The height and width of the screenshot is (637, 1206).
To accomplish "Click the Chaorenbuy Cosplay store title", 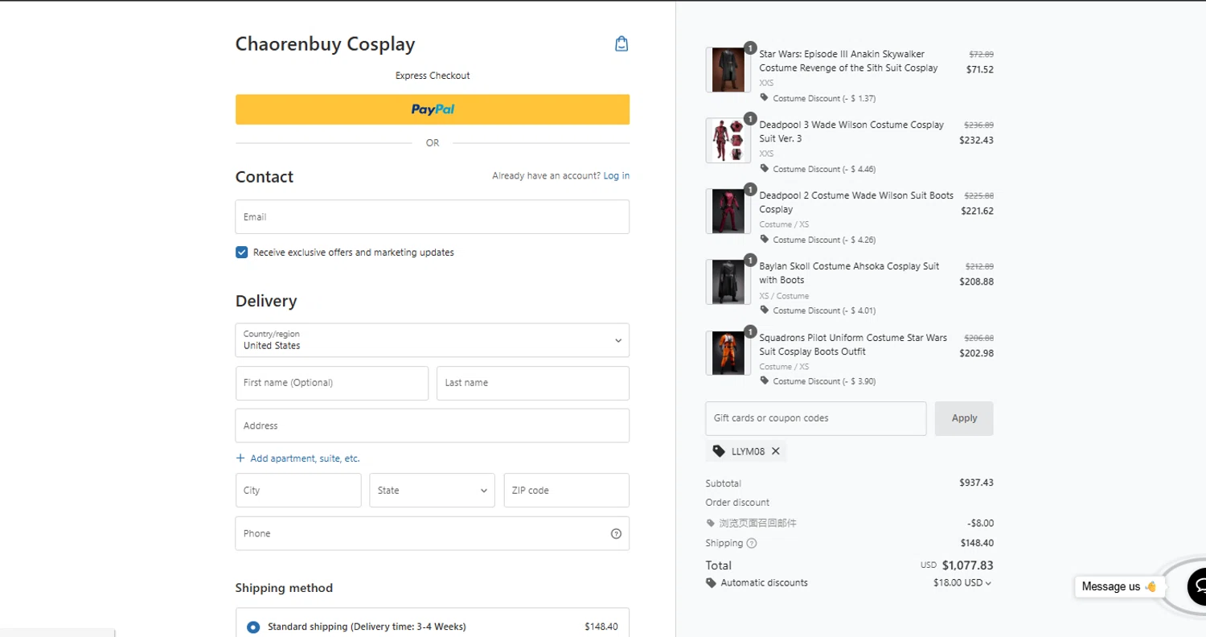I will [325, 44].
